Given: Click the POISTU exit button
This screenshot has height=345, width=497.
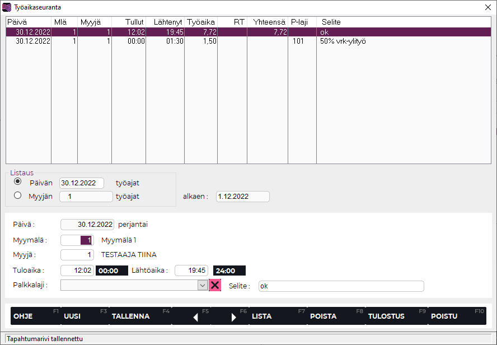Looking at the screenshot, I should pyautogui.click(x=444, y=316).
